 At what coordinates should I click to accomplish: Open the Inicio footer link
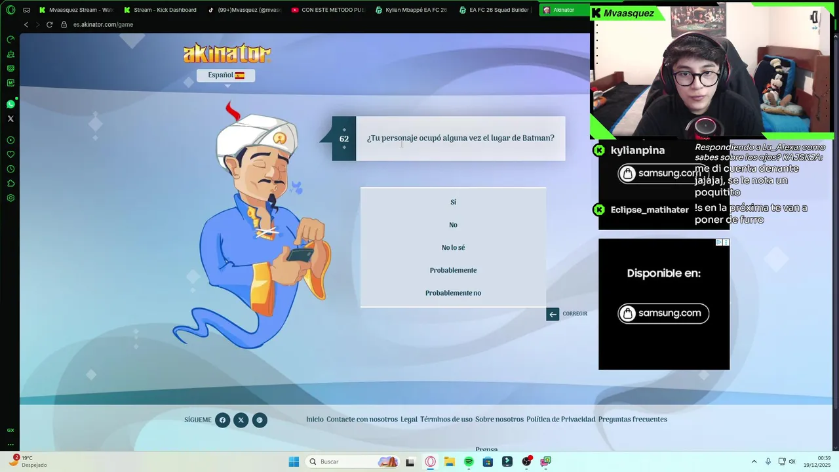315,420
